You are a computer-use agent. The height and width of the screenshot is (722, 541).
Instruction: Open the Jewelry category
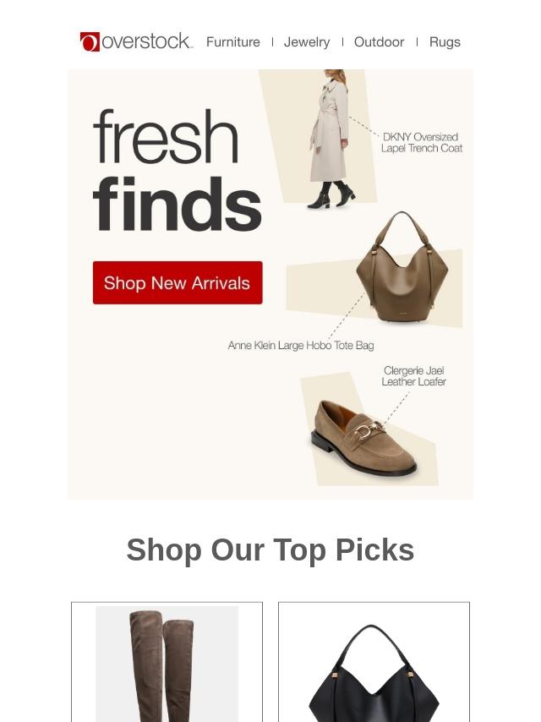point(307,42)
